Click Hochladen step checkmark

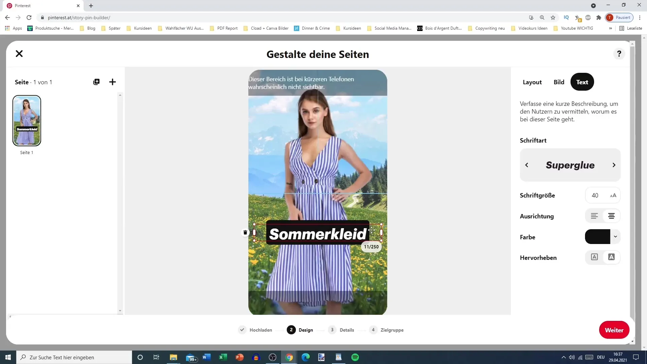[241, 330]
